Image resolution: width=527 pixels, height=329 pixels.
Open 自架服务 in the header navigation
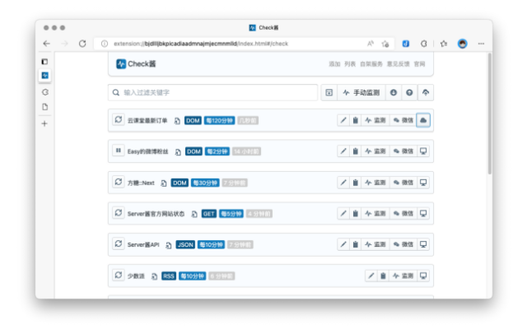(371, 64)
